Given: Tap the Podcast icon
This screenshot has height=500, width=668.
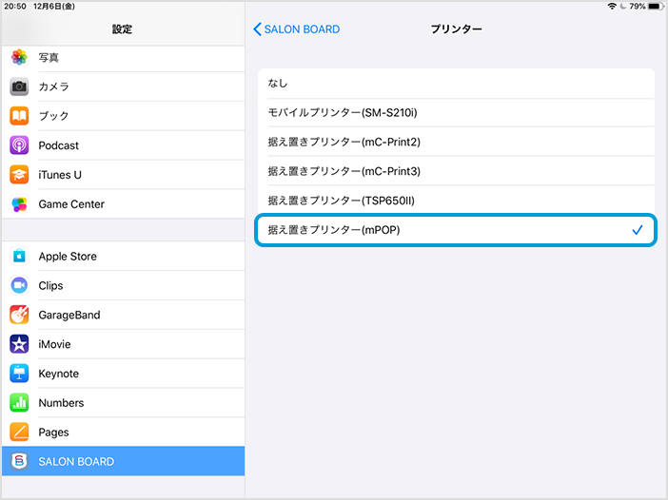Looking at the screenshot, I should pyautogui.click(x=19, y=145).
